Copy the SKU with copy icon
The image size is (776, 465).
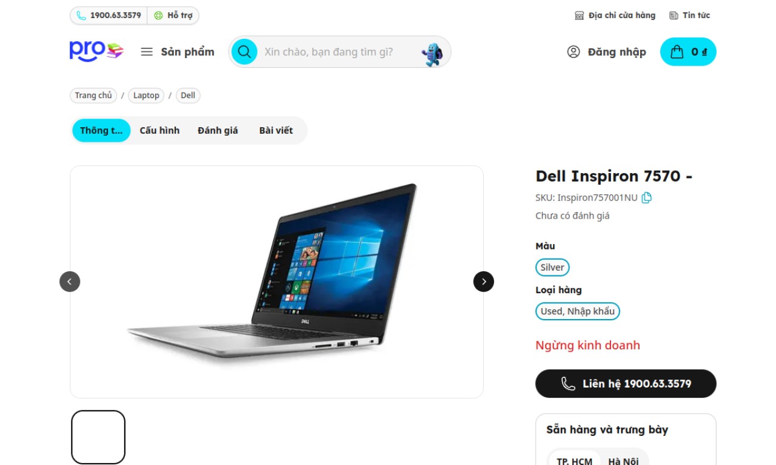[x=647, y=197]
